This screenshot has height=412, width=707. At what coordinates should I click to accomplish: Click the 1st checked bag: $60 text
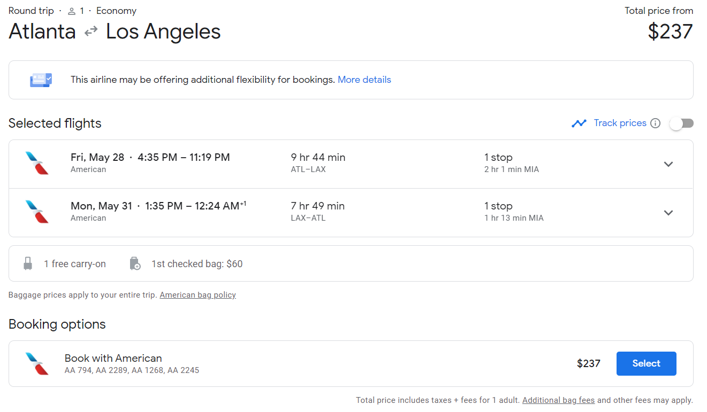[x=197, y=264]
